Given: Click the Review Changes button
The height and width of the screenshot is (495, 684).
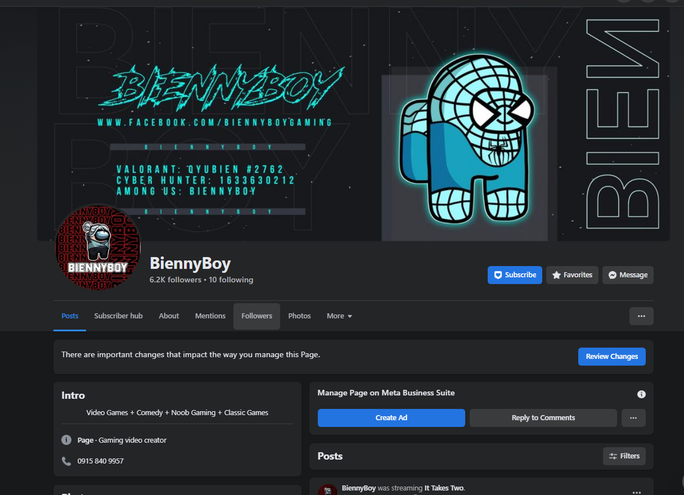Looking at the screenshot, I should click(x=612, y=357).
